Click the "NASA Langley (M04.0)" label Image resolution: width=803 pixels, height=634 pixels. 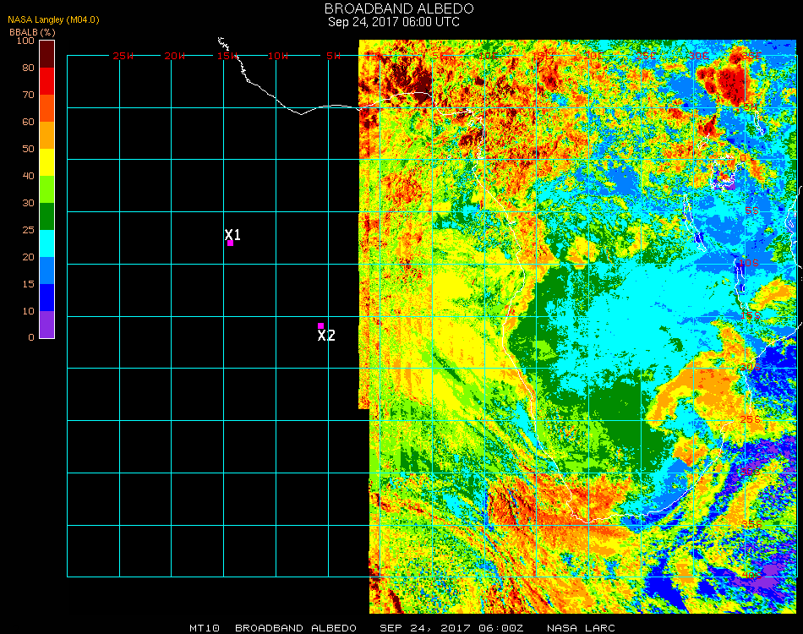pos(53,20)
